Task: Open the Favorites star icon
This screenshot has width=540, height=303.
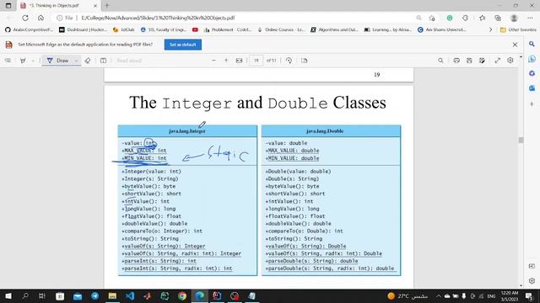Action: [x=482, y=18]
